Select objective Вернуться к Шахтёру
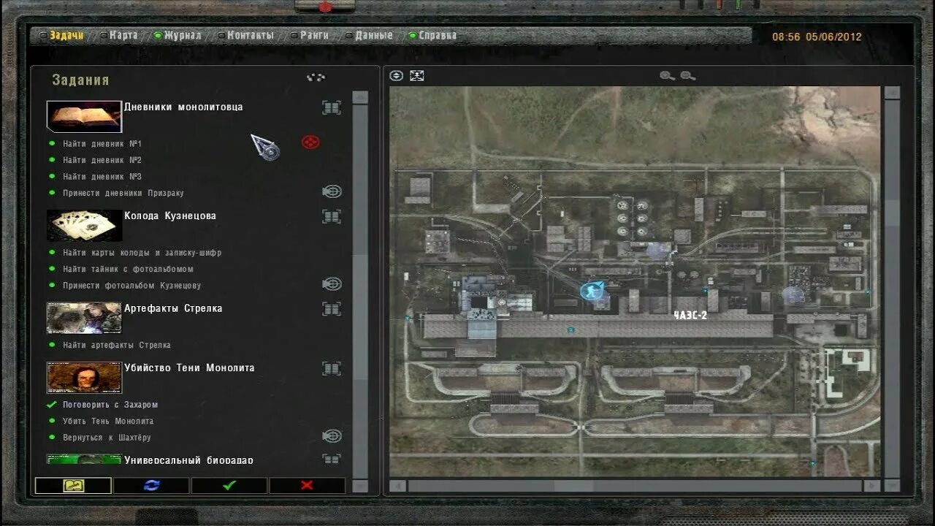Viewport: 935px width, 526px height. click(x=107, y=438)
